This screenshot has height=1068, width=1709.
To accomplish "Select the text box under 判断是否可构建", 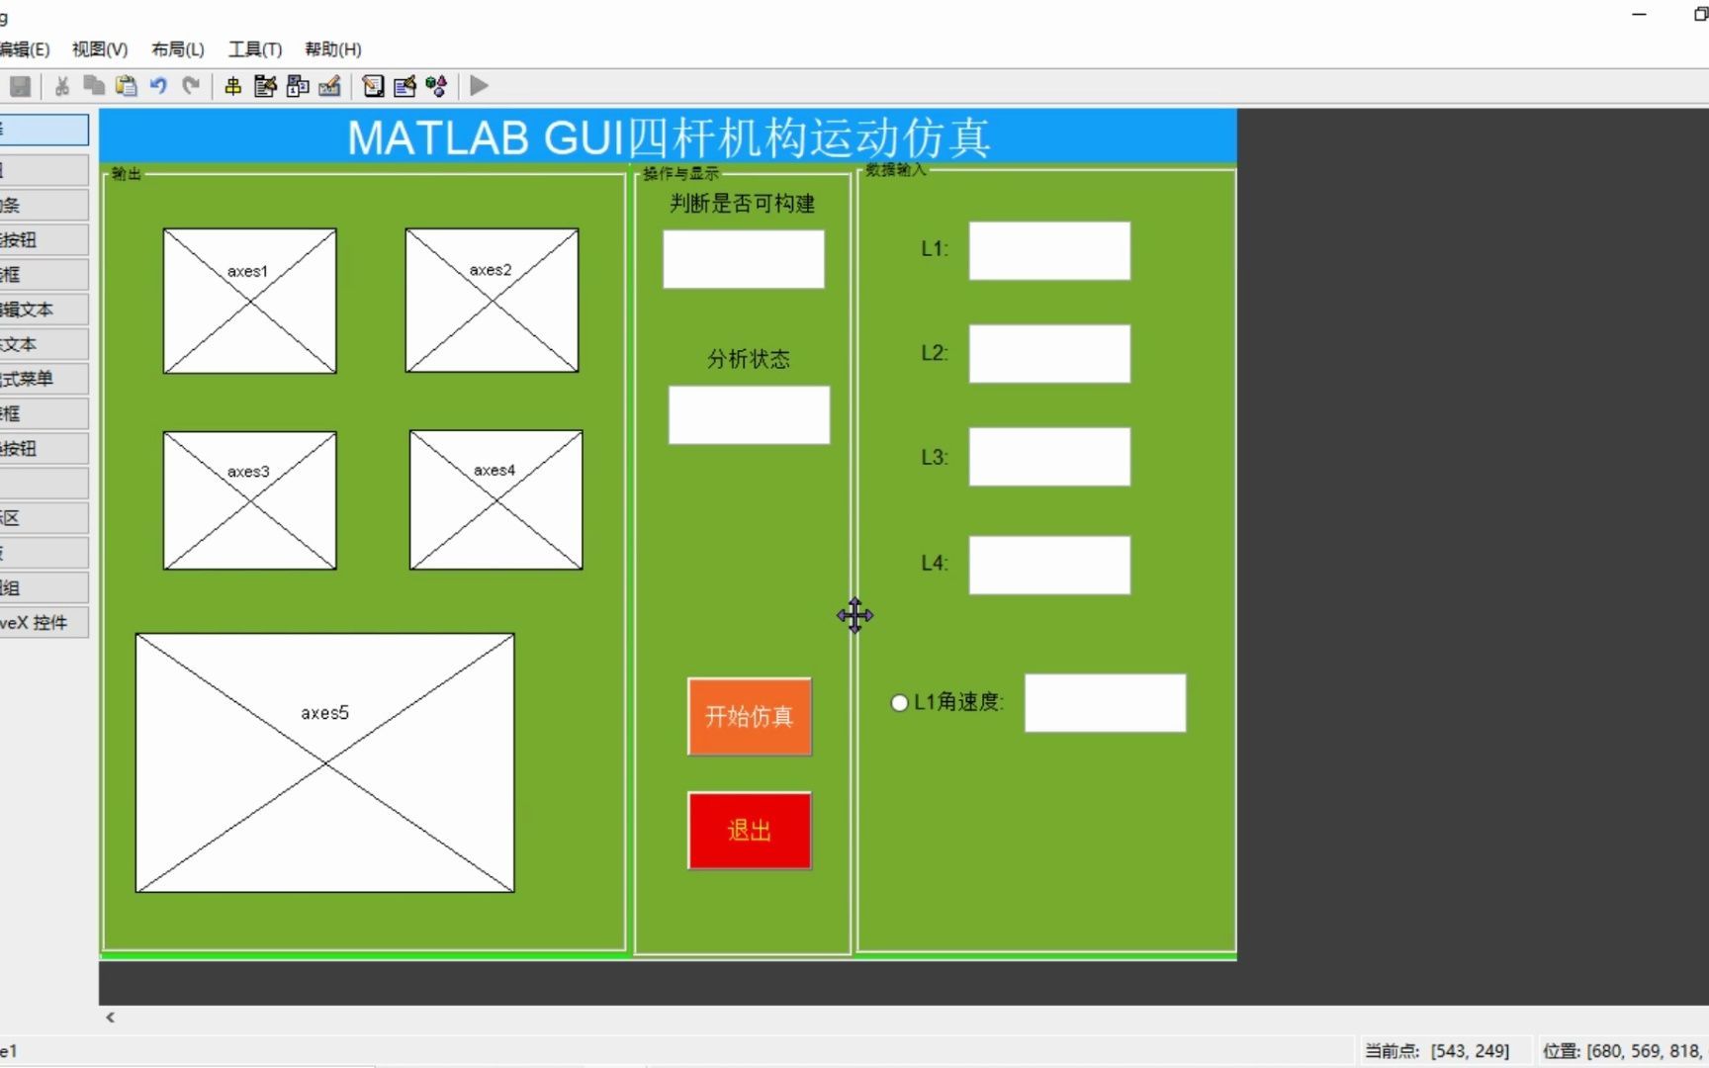I will [744, 259].
